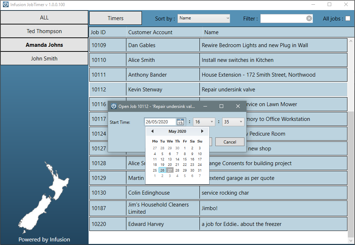Screen dimensions: 355x245
Task: Open the calendar picker icon beside the date
Action: click(x=180, y=122)
